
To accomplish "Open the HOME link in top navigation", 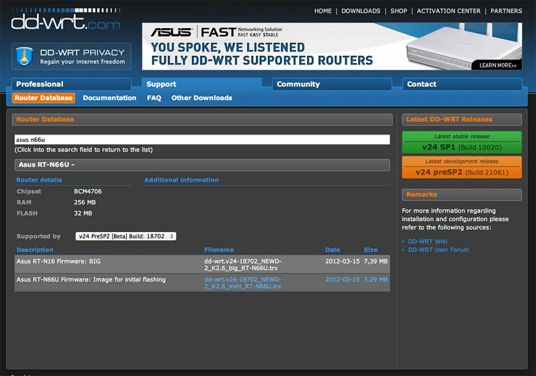I will pyautogui.click(x=323, y=11).
